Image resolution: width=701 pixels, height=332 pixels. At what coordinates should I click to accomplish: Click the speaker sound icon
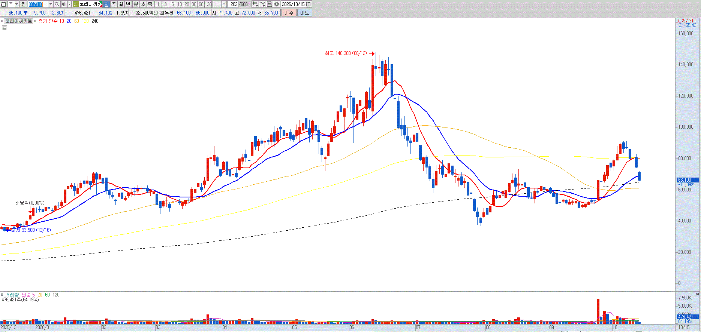coord(64,4)
